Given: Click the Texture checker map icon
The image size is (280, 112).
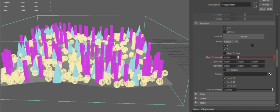Looking at the screenshot, I should tap(271, 74).
